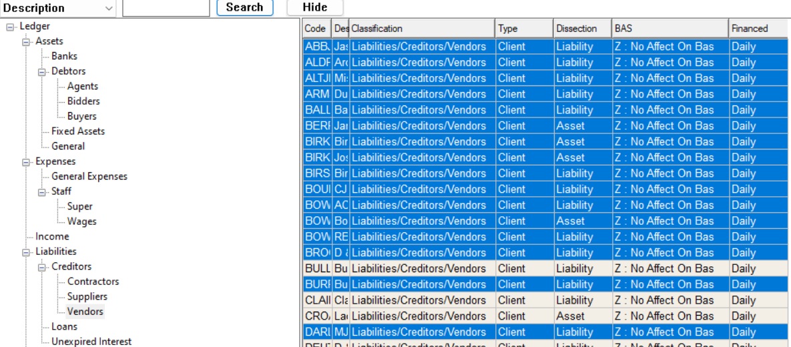Select the BRO code row cell
This screenshot has height=347, width=791.
point(317,253)
